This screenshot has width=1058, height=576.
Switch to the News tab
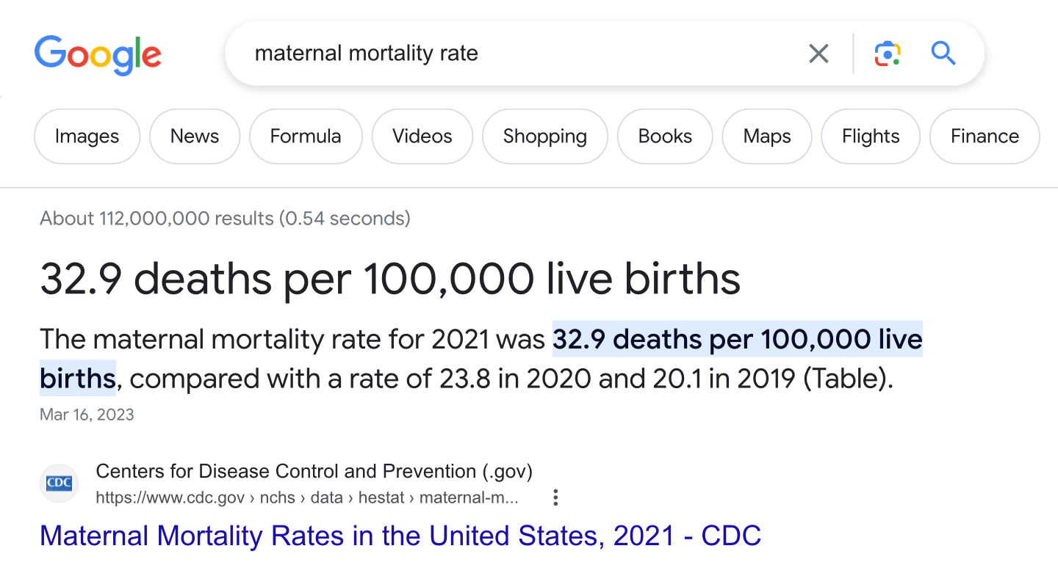tap(195, 136)
